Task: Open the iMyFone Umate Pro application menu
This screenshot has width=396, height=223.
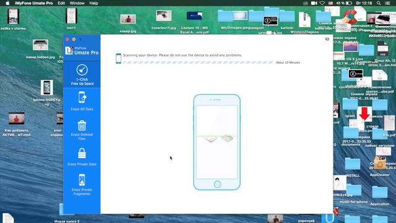Action: [33, 3]
